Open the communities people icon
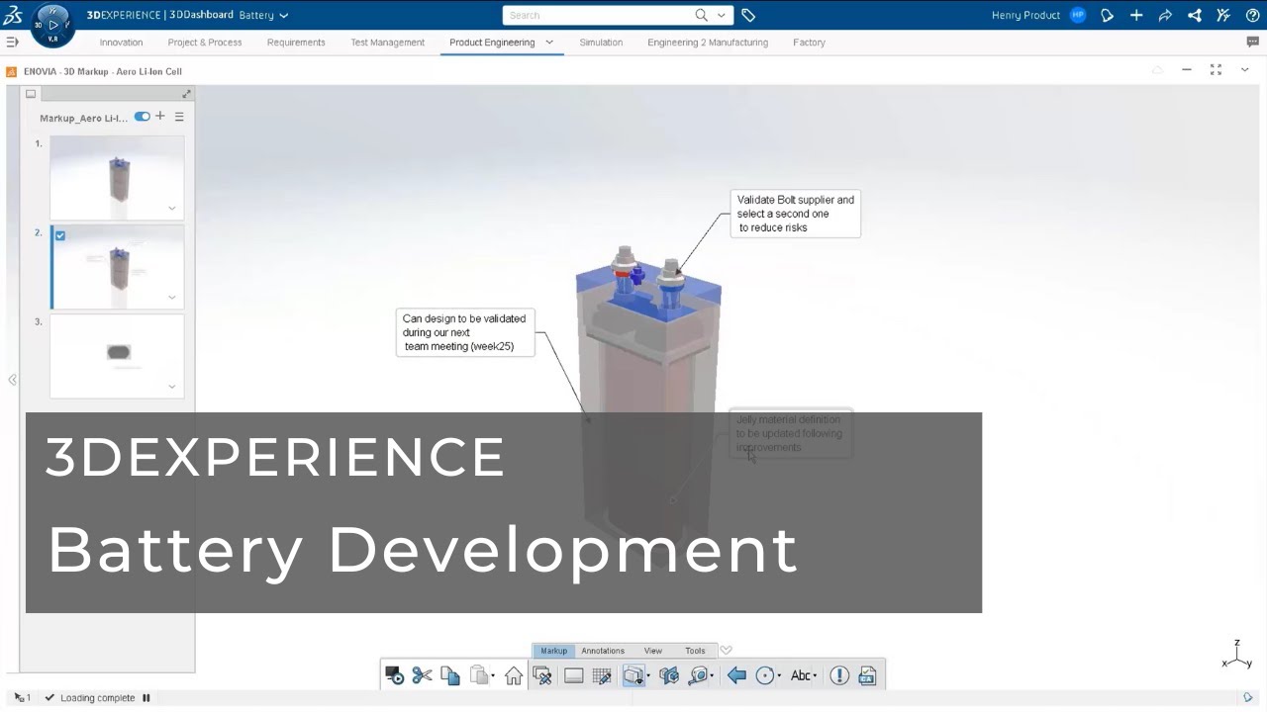 [1223, 15]
